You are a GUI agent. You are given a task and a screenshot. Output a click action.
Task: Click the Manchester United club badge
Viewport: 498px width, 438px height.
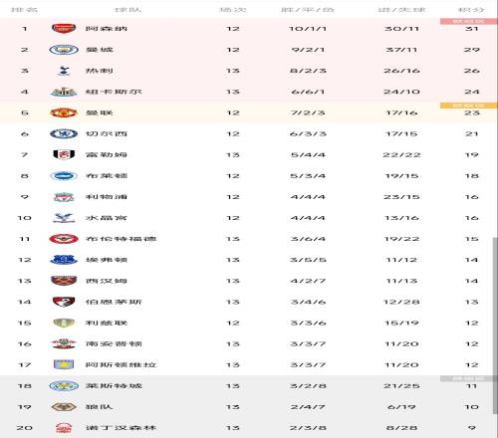pyautogui.click(x=64, y=112)
